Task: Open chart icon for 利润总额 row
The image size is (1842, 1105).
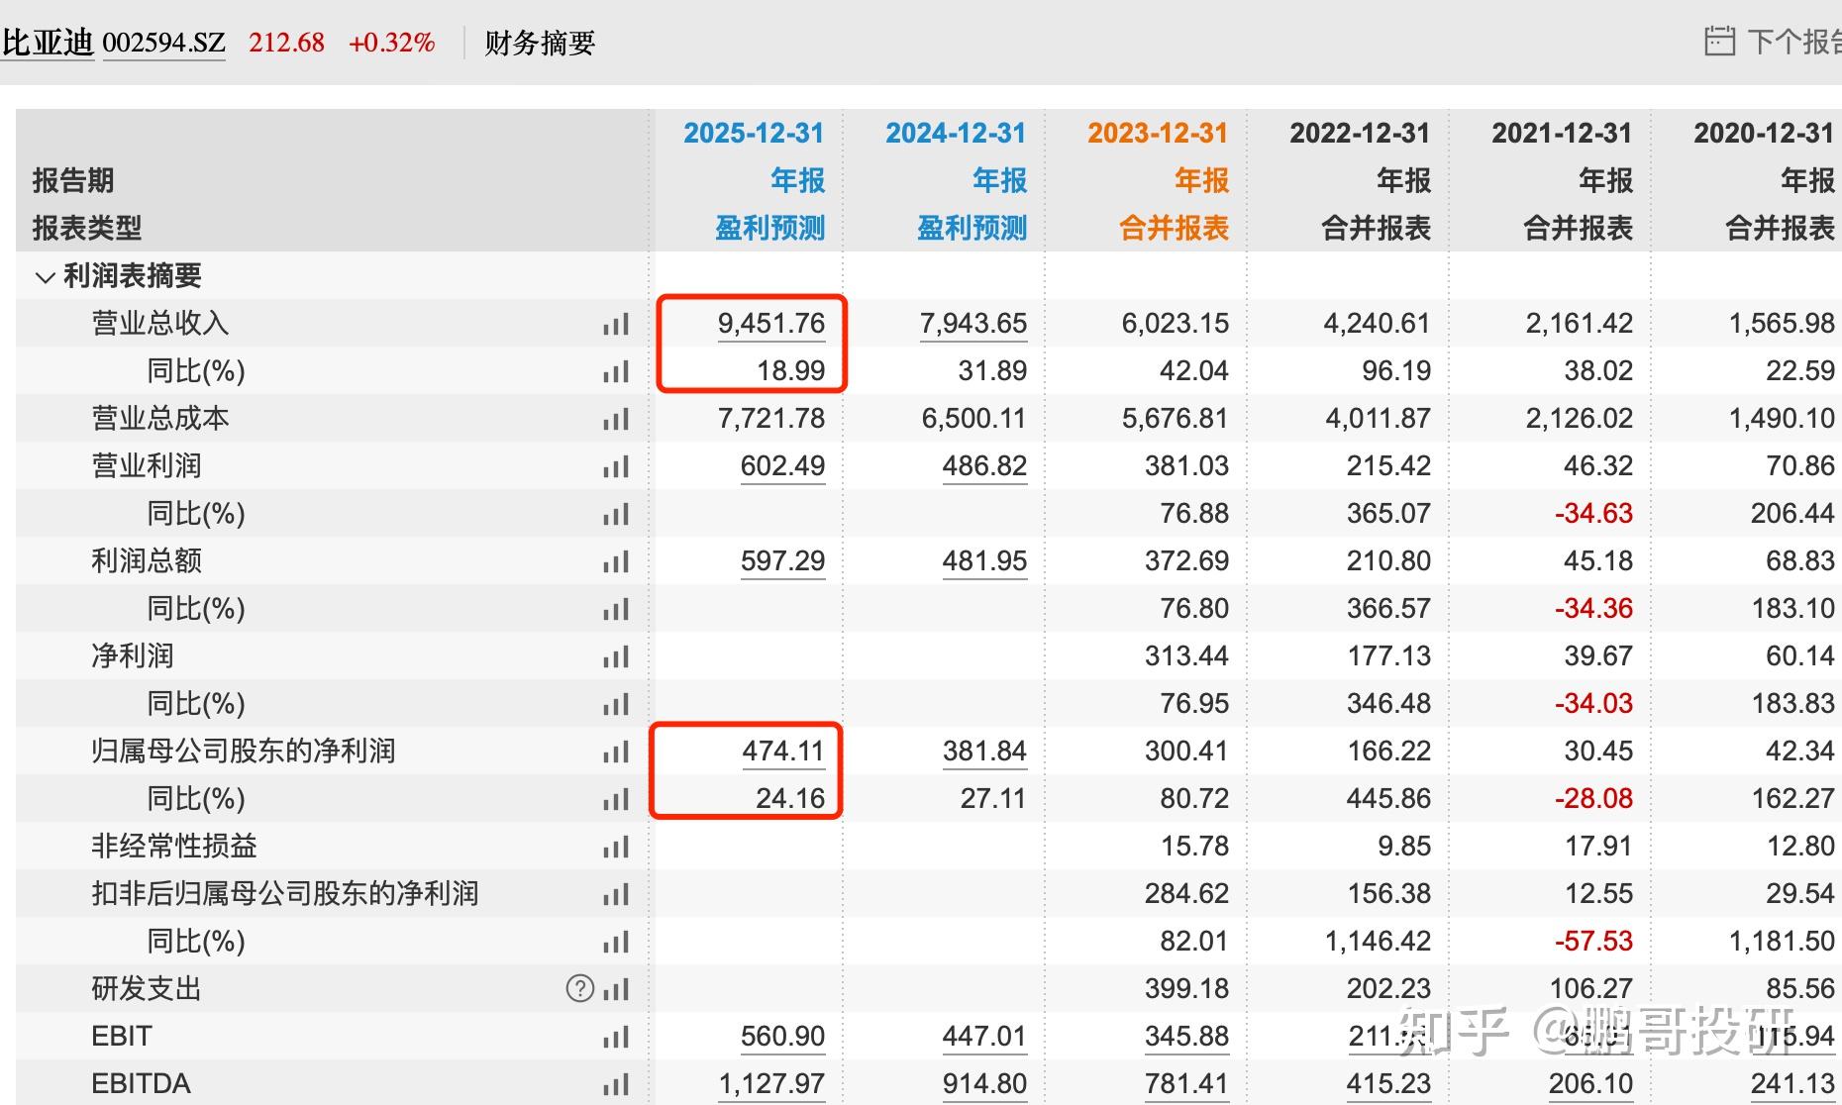Action: point(616,561)
